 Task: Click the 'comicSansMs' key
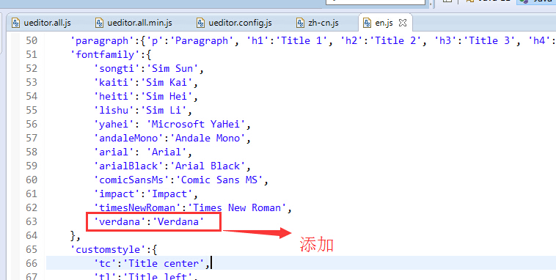[x=131, y=180]
